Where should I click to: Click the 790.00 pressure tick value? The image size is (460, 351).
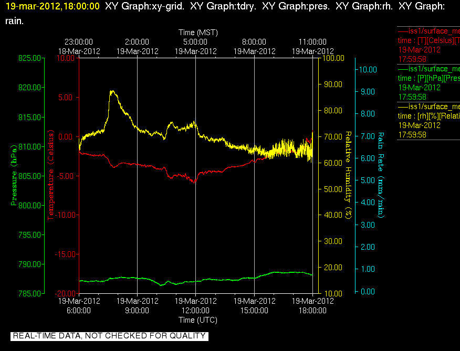29,264
